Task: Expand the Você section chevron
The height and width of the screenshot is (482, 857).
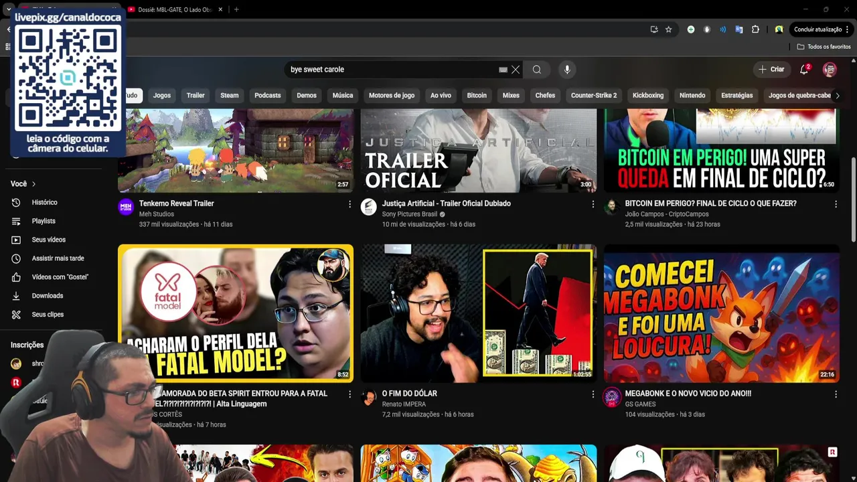Action: point(33,184)
